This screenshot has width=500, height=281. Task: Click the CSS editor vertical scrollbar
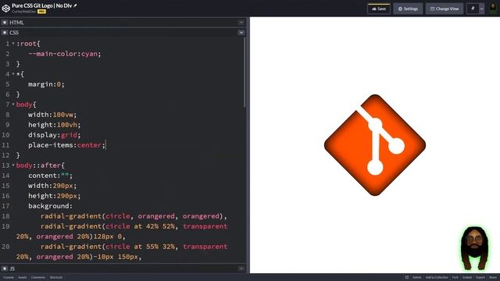click(x=245, y=73)
